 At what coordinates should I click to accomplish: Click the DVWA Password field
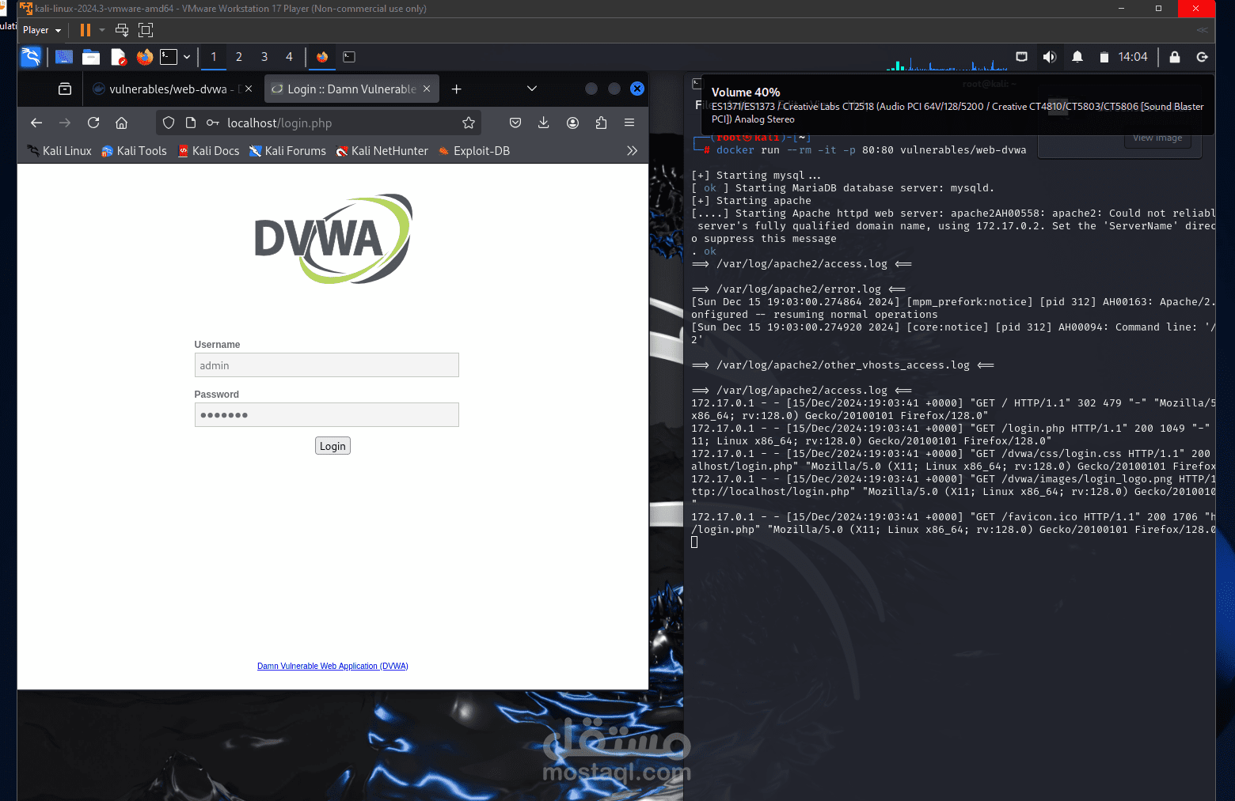[x=327, y=415]
